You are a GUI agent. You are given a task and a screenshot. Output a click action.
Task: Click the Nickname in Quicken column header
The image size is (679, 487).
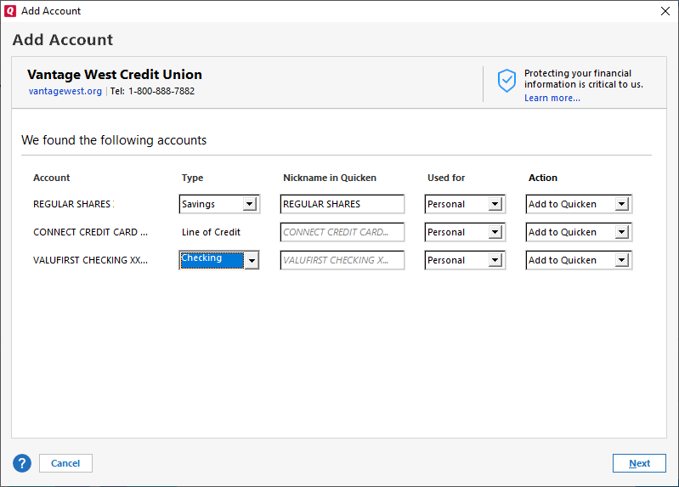click(330, 178)
